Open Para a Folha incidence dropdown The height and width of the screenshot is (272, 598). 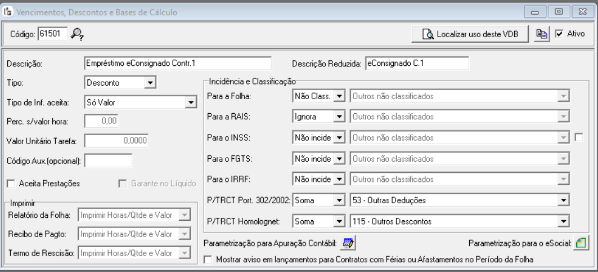pyautogui.click(x=339, y=96)
